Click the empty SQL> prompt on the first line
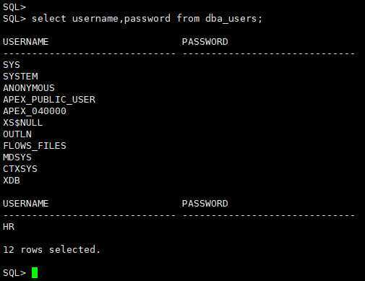Image resolution: width=365 pixels, height=281 pixels. click(14, 7)
